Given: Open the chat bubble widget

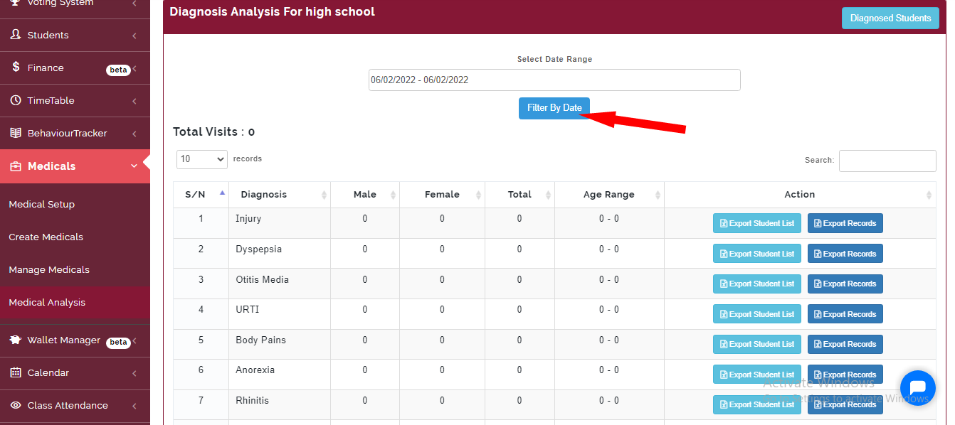Looking at the screenshot, I should pos(917,388).
